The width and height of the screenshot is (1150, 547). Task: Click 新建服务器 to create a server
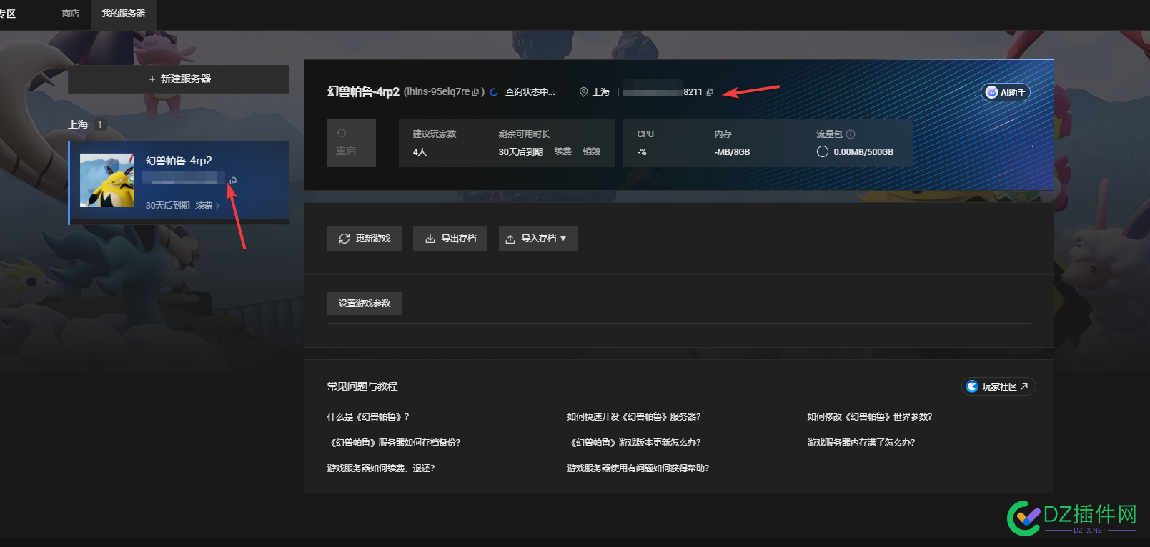tap(179, 79)
